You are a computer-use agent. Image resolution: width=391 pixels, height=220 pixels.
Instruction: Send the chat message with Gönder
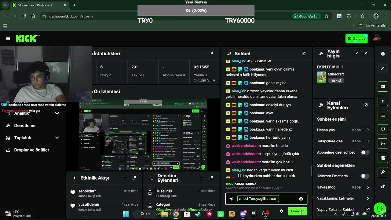point(297,211)
